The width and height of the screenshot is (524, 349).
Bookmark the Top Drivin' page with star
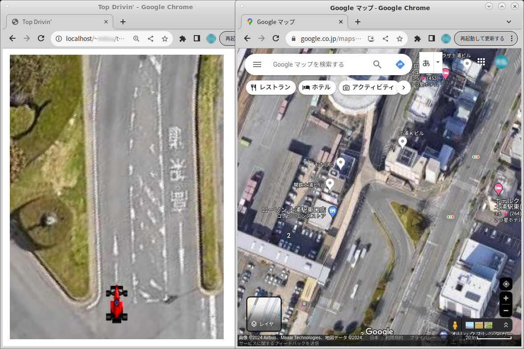[x=165, y=39]
